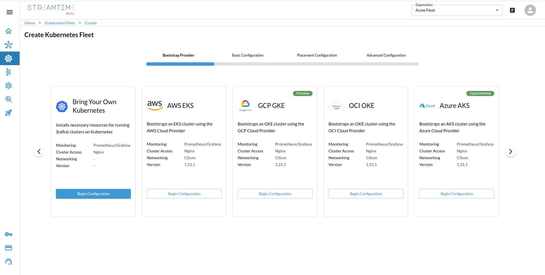Screen dimensions: 545x275
Task: Begin Configuration for Bring Your Own Kubernetes
Action: (x=93, y=194)
